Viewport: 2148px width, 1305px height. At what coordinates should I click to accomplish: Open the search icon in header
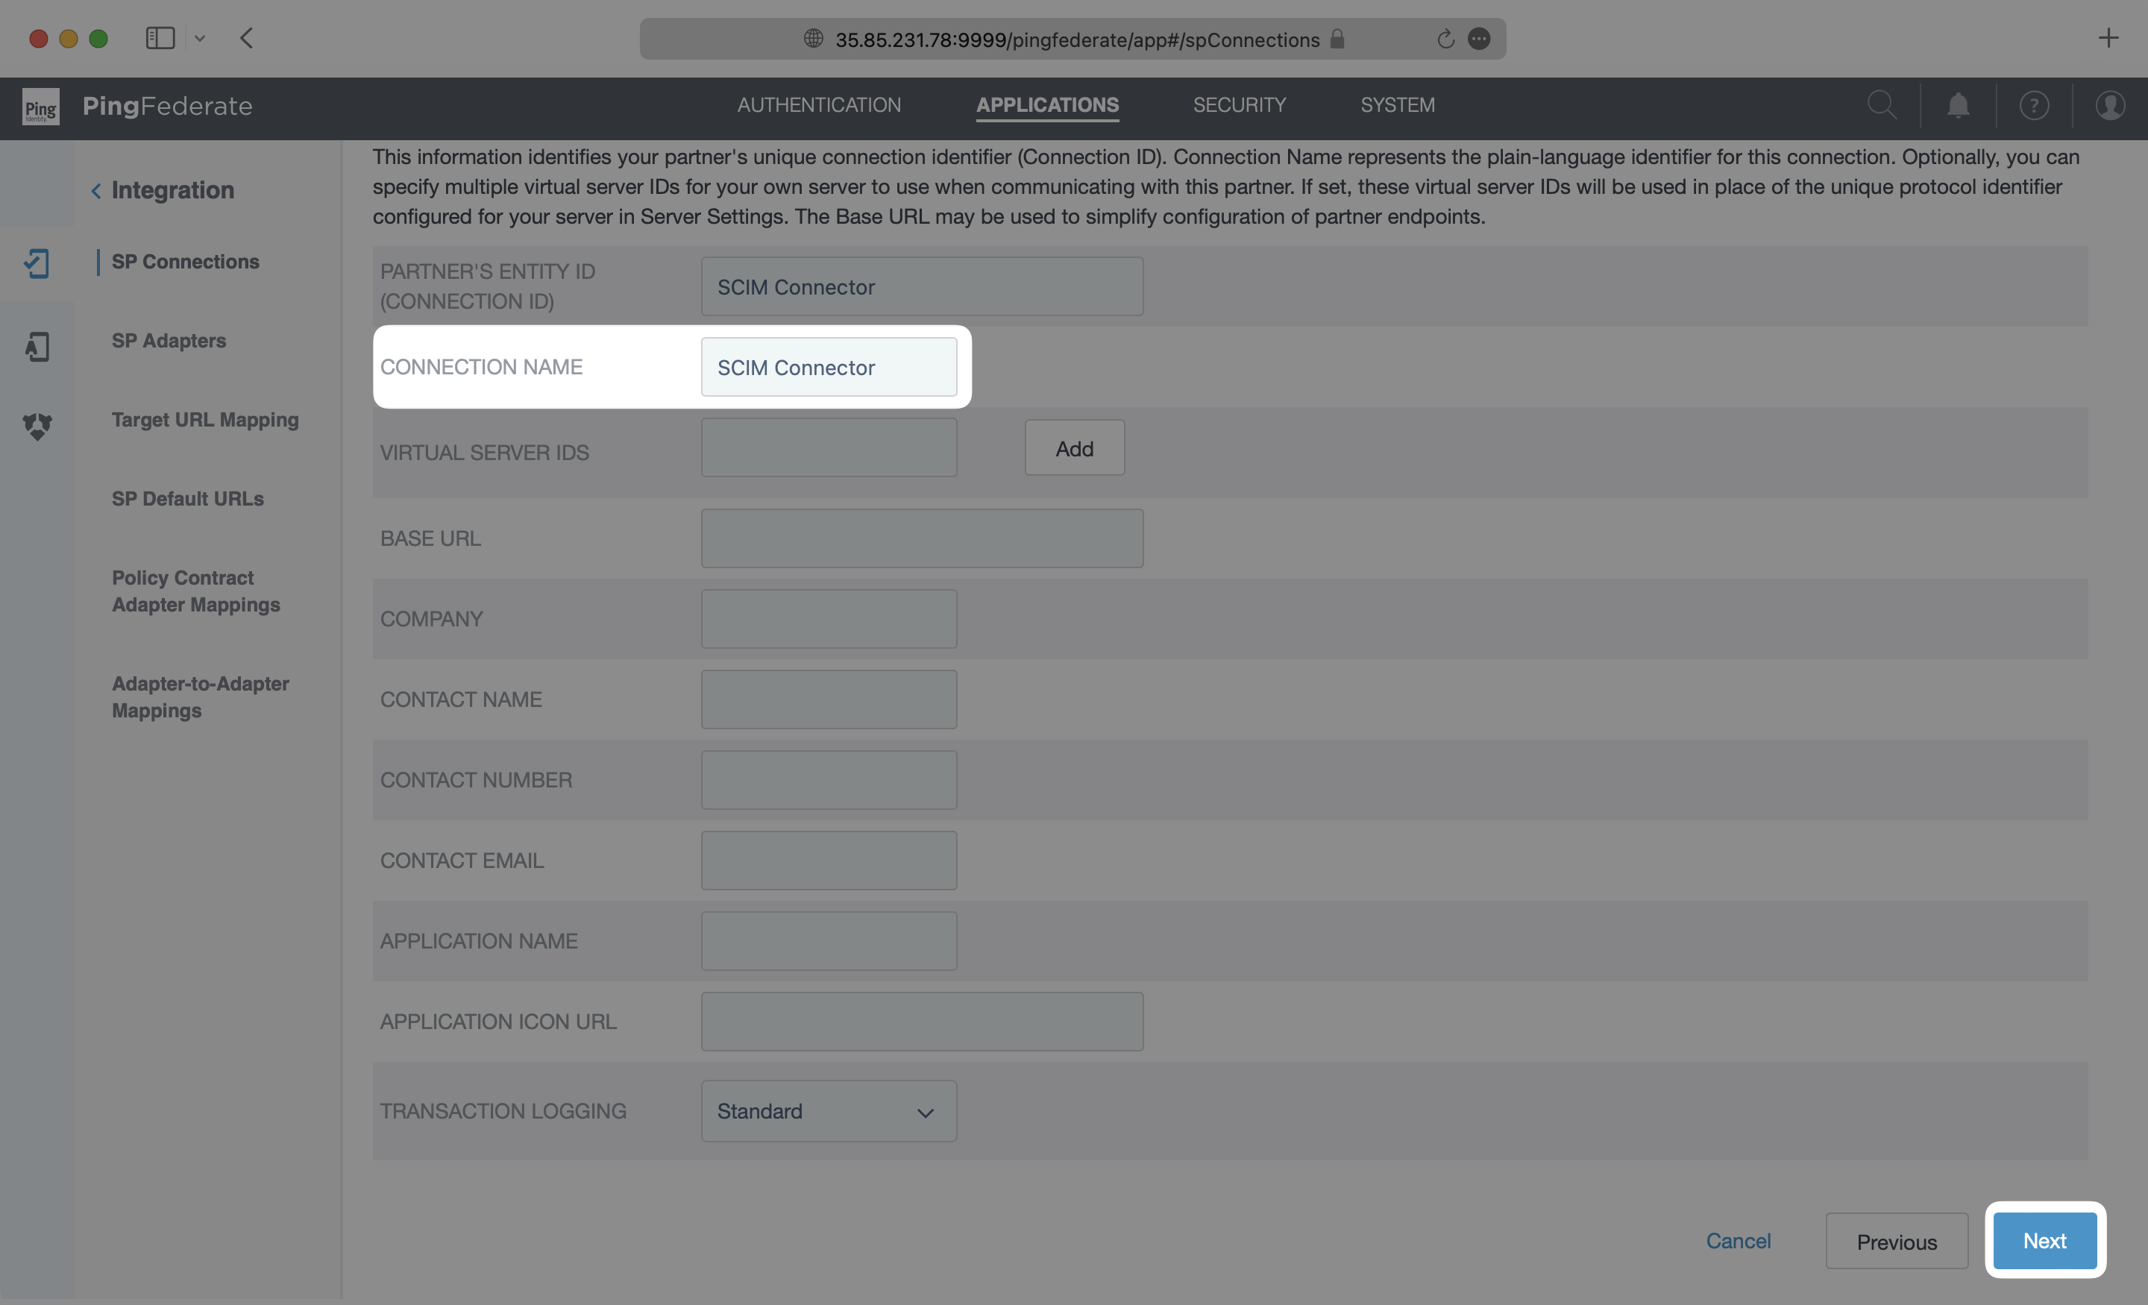pyautogui.click(x=1881, y=105)
